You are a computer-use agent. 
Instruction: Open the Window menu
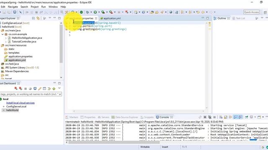tap(53, 7)
